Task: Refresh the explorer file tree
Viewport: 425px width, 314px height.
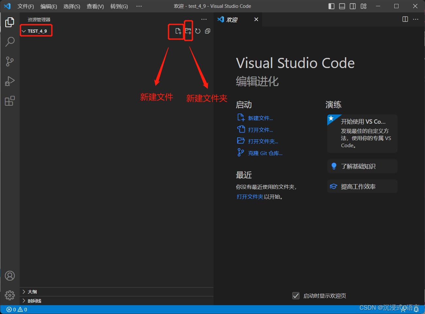Action: (198, 31)
